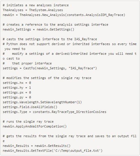The height and width of the screenshot is (156, 140).
Task: Click the CastTo function call
Action: click(60, 68)
